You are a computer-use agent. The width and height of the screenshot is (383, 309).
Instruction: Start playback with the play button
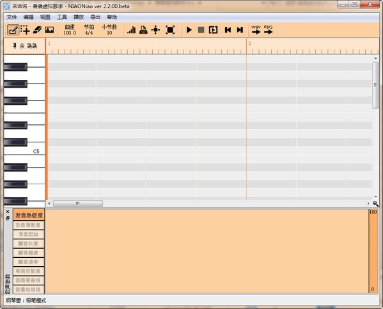(189, 30)
